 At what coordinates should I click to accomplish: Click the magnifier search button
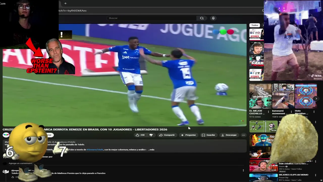click(x=202, y=18)
